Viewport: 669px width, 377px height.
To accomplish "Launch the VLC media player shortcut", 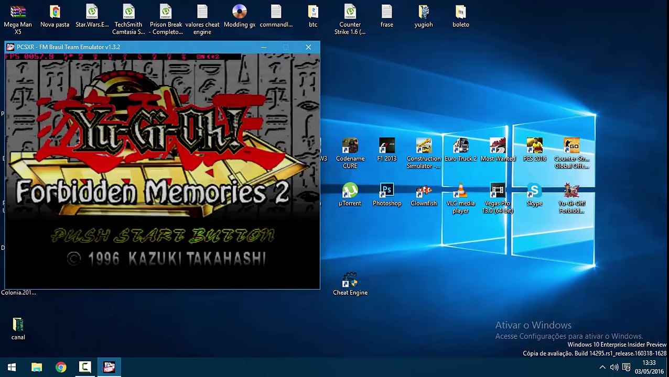I will (x=460, y=190).
